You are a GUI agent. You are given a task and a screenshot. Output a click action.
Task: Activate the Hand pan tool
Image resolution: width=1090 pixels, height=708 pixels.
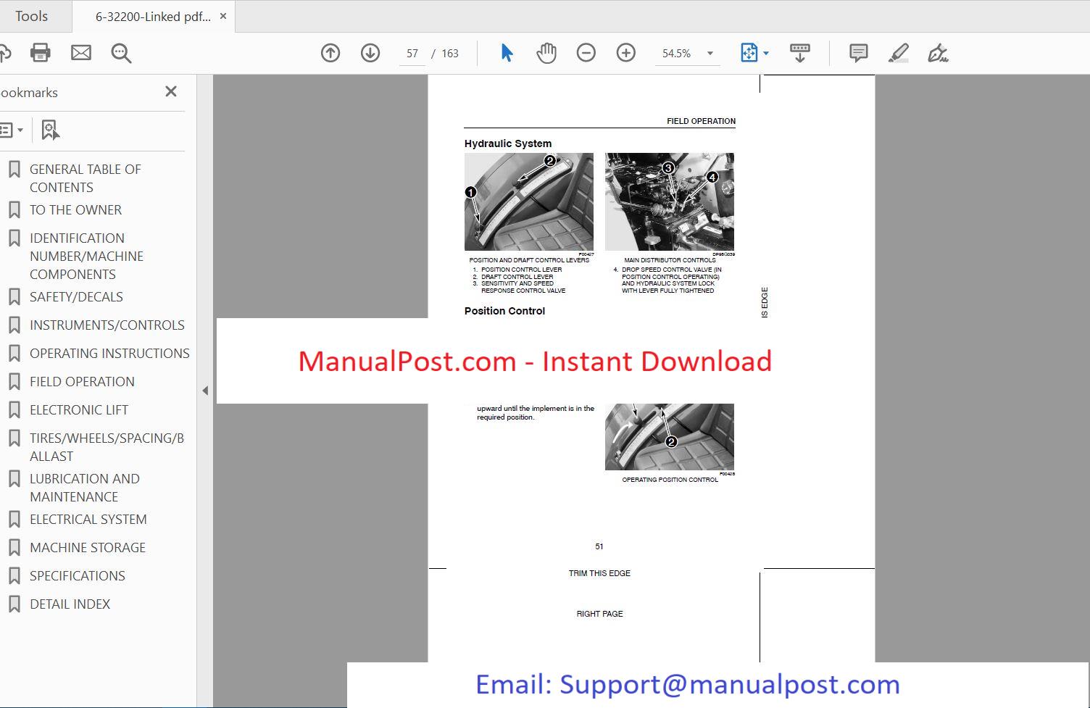[x=546, y=53]
